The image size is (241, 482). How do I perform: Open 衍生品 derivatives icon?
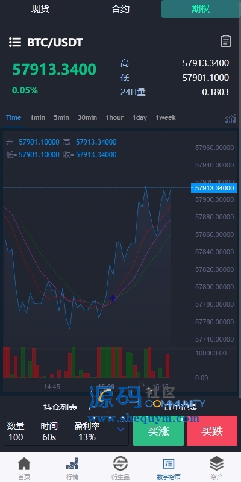[x=120, y=463]
